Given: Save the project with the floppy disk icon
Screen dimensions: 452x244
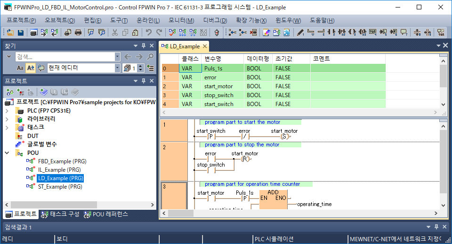Looking at the screenshot, I should [21, 32].
